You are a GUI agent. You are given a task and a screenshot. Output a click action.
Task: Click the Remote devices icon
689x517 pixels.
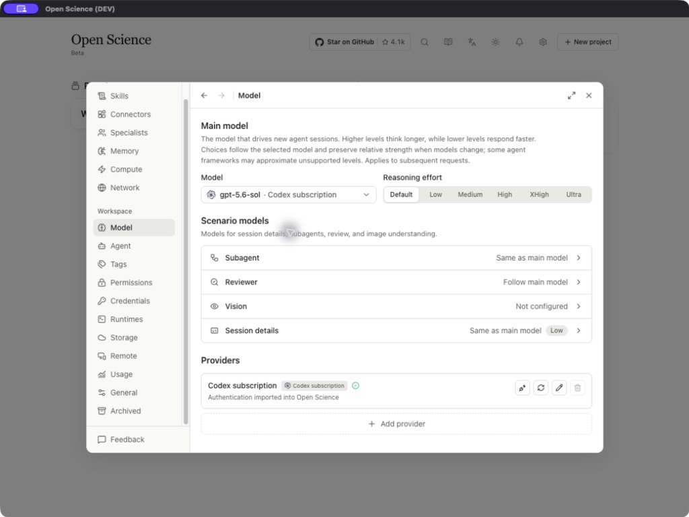pyautogui.click(x=102, y=356)
